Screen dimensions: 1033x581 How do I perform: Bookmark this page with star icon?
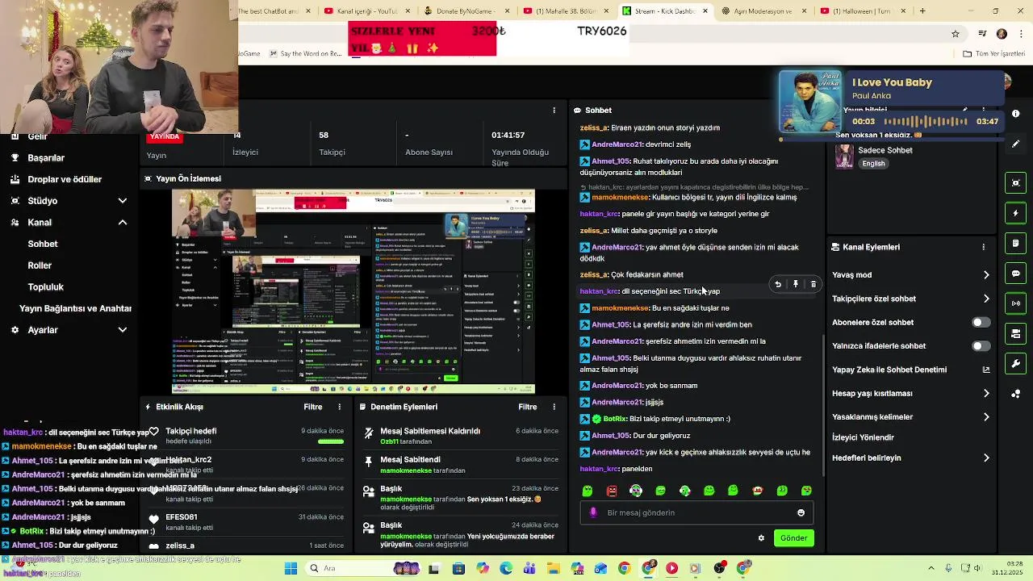pyautogui.click(x=956, y=34)
